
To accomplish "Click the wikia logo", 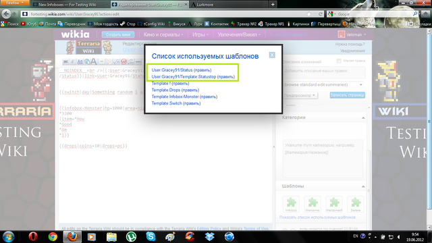I will click(75, 34).
